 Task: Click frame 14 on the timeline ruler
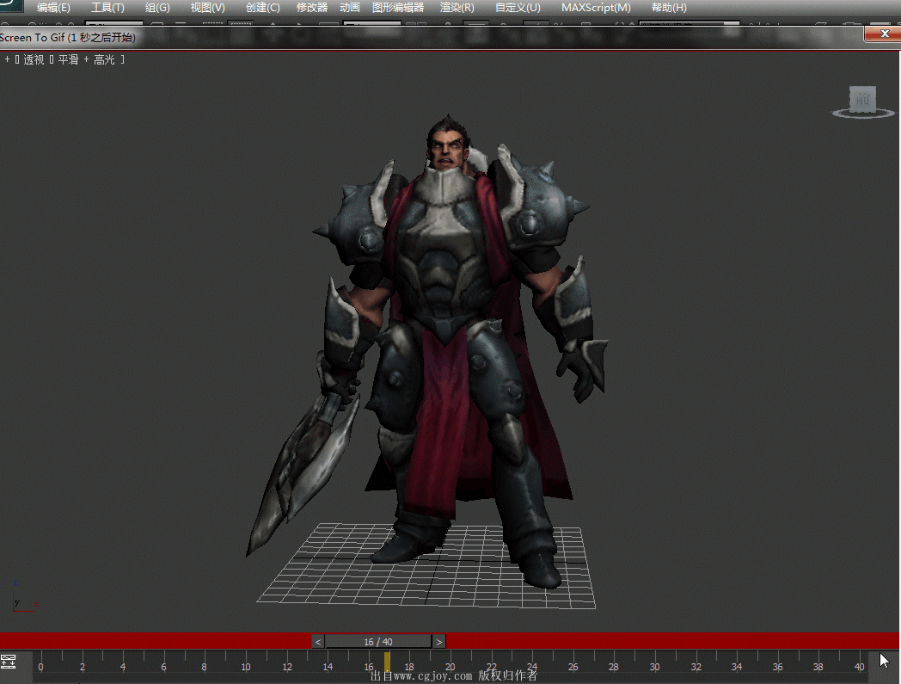[x=328, y=667]
